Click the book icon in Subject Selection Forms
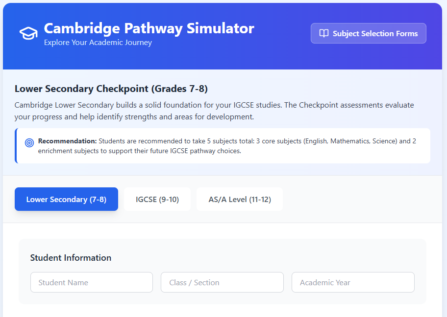This screenshot has height=317, width=447. tap(324, 33)
